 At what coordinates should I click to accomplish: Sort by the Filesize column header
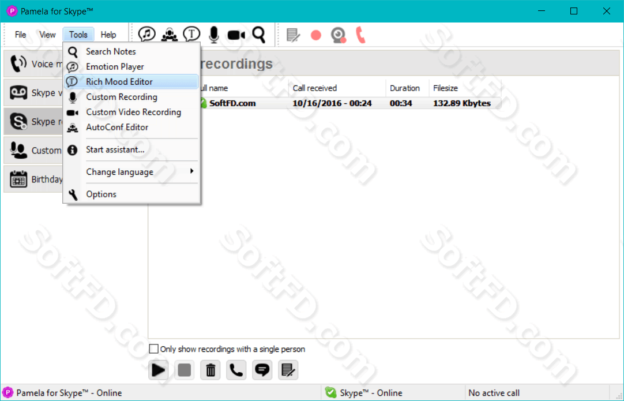465,88
